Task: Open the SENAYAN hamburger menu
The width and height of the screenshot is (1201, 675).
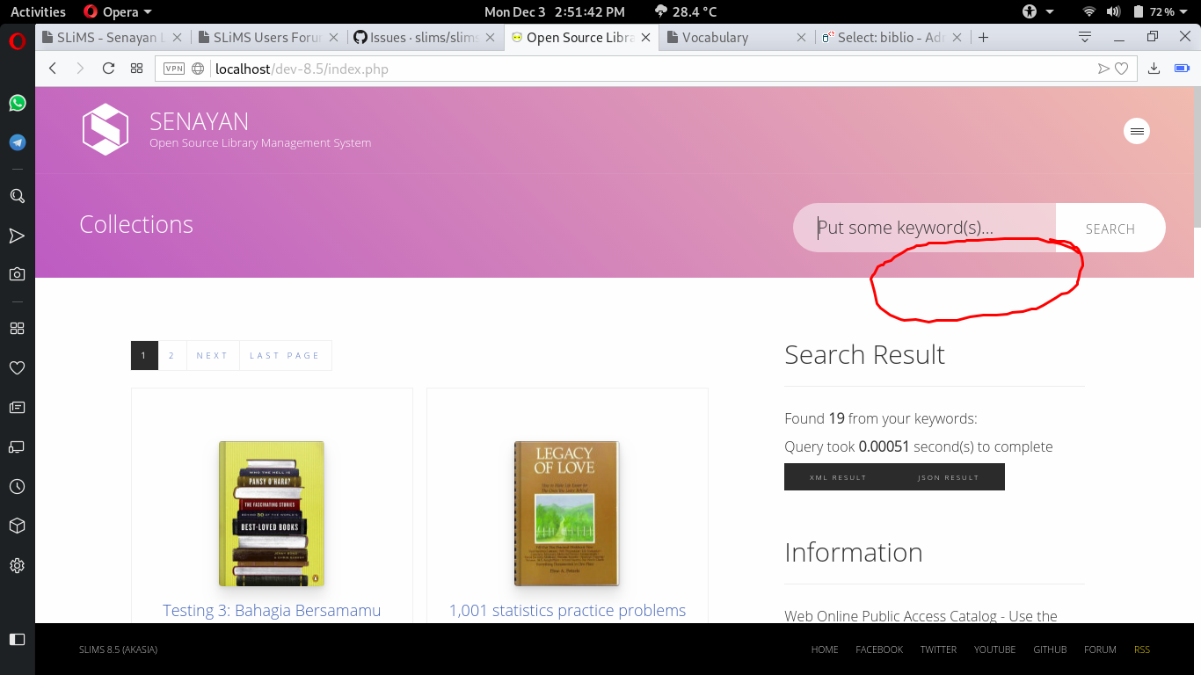Action: (x=1137, y=131)
